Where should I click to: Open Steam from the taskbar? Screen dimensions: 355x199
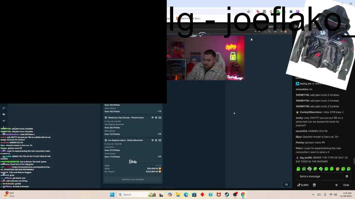coord(227,195)
